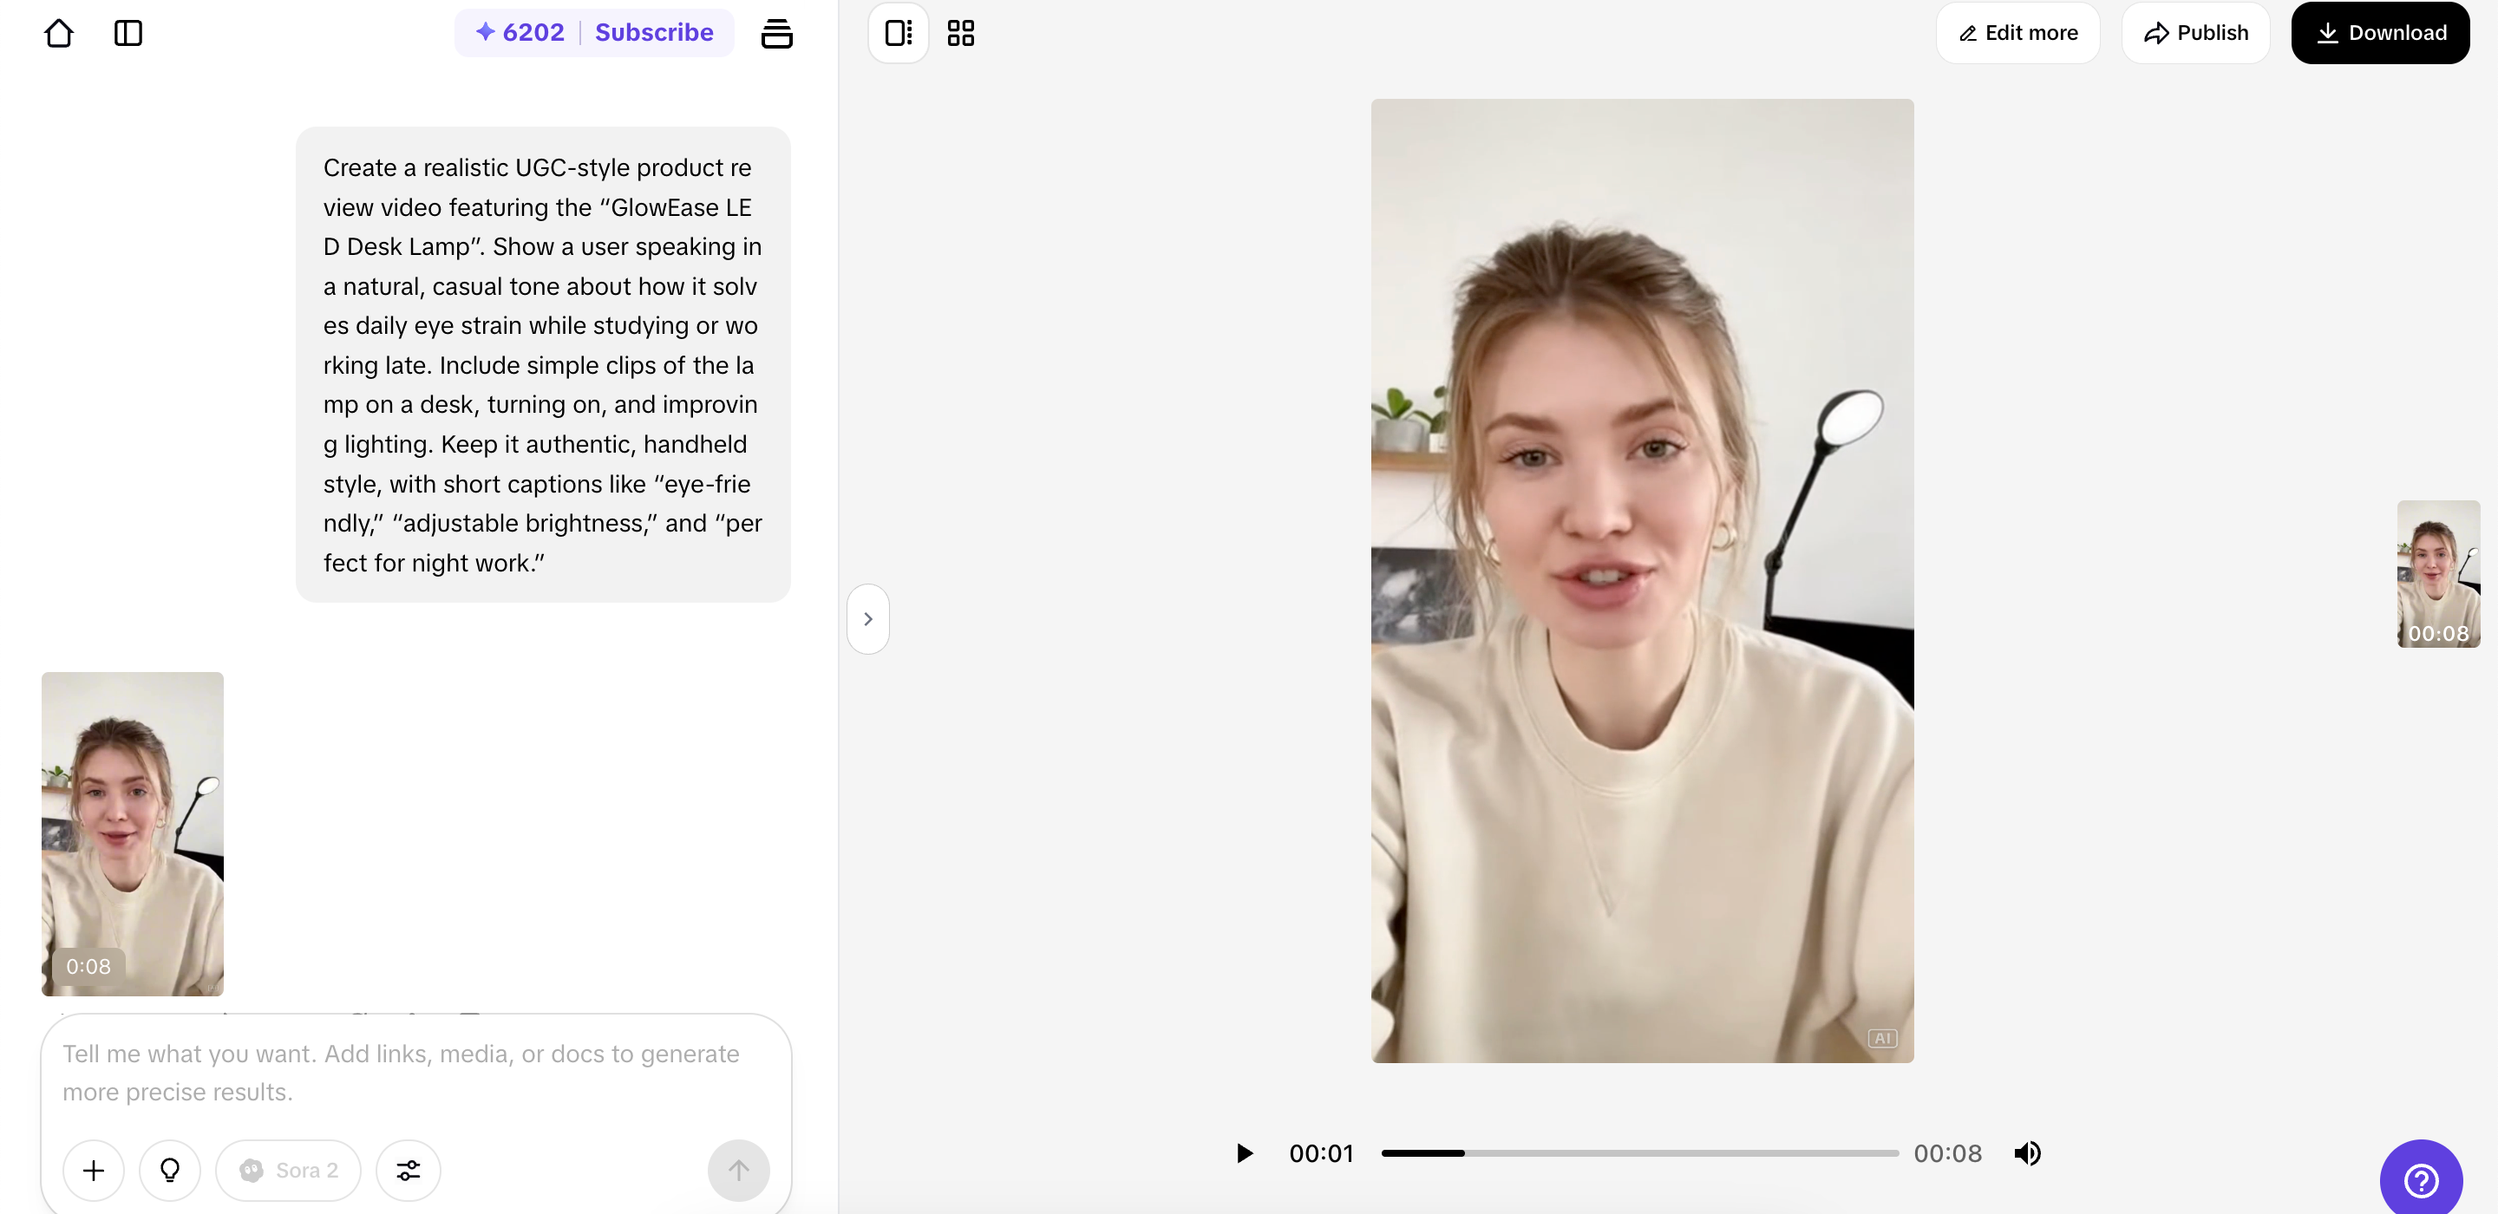Click the Subscribe link
The image size is (2498, 1214).
(x=654, y=32)
